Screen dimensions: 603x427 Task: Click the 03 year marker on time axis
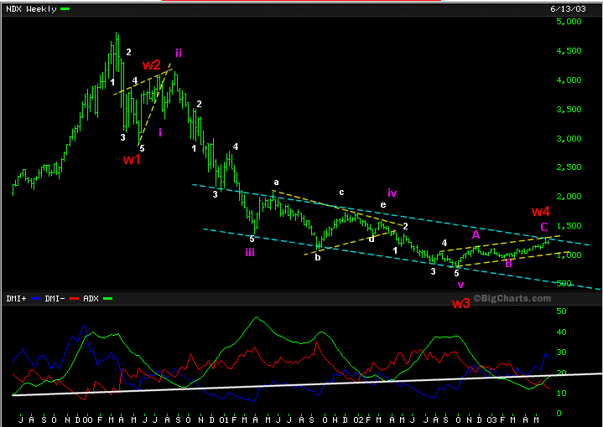[x=491, y=419]
